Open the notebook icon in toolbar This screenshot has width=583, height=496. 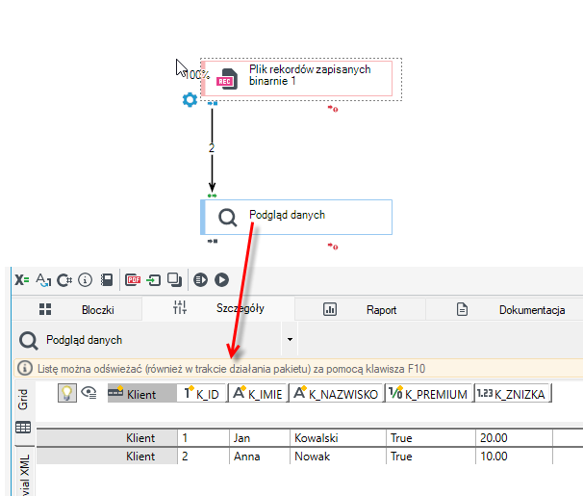pos(107,280)
